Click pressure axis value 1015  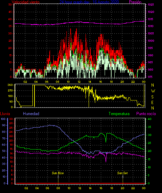(151, 19)
